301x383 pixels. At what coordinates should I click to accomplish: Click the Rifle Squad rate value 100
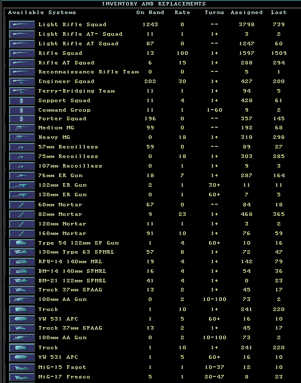pyautogui.click(x=182, y=53)
